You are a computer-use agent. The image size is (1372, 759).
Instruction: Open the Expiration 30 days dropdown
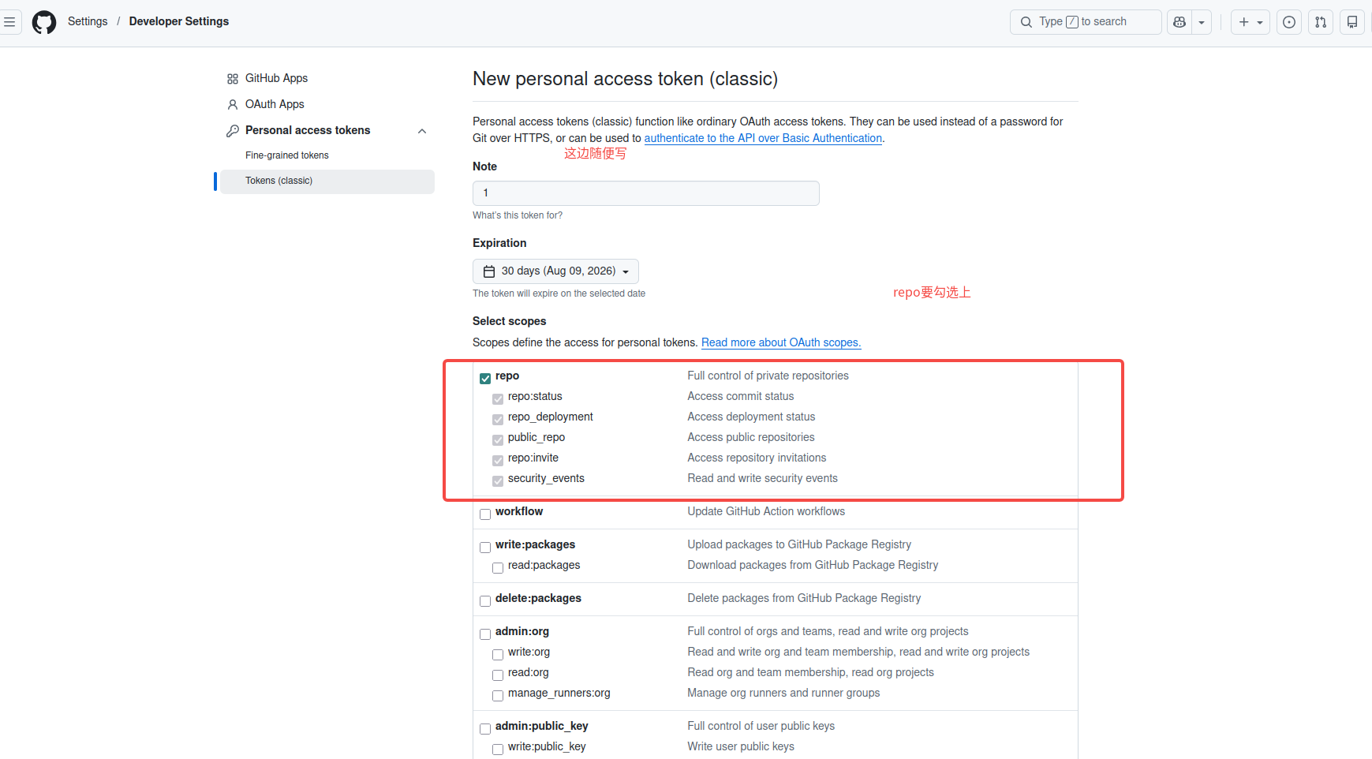(555, 271)
